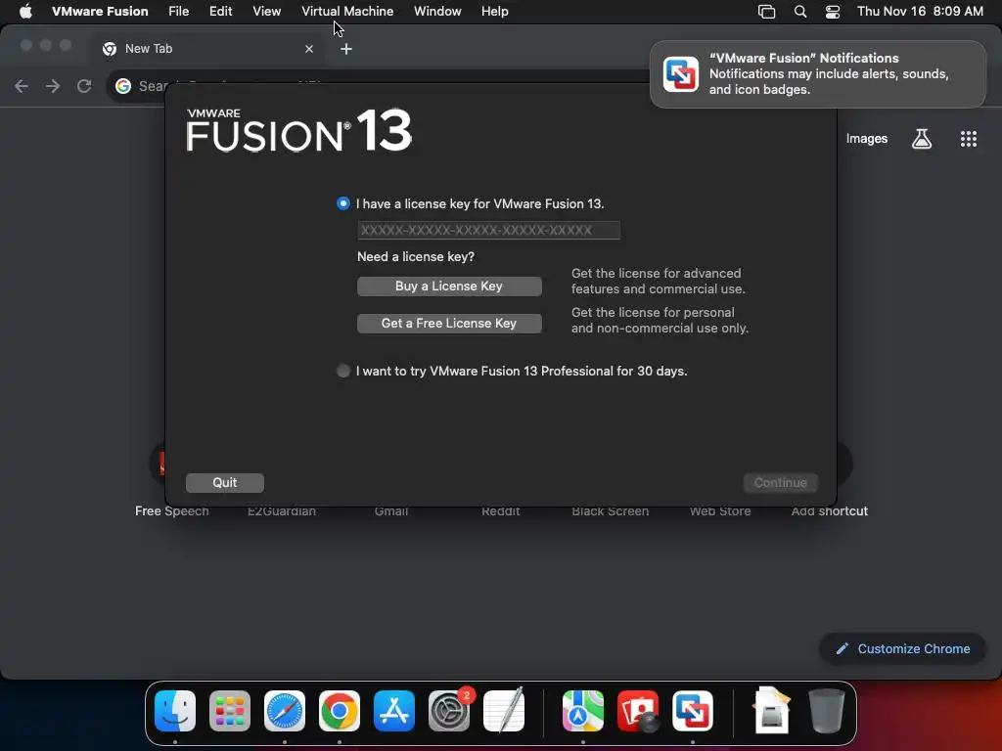Click the Google icon in Chrome's address bar
This screenshot has width=1002, height=751.
click(123, 86)
